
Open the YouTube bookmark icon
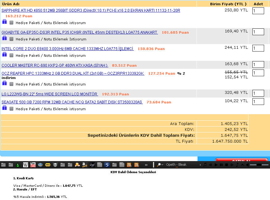[33, 165]
